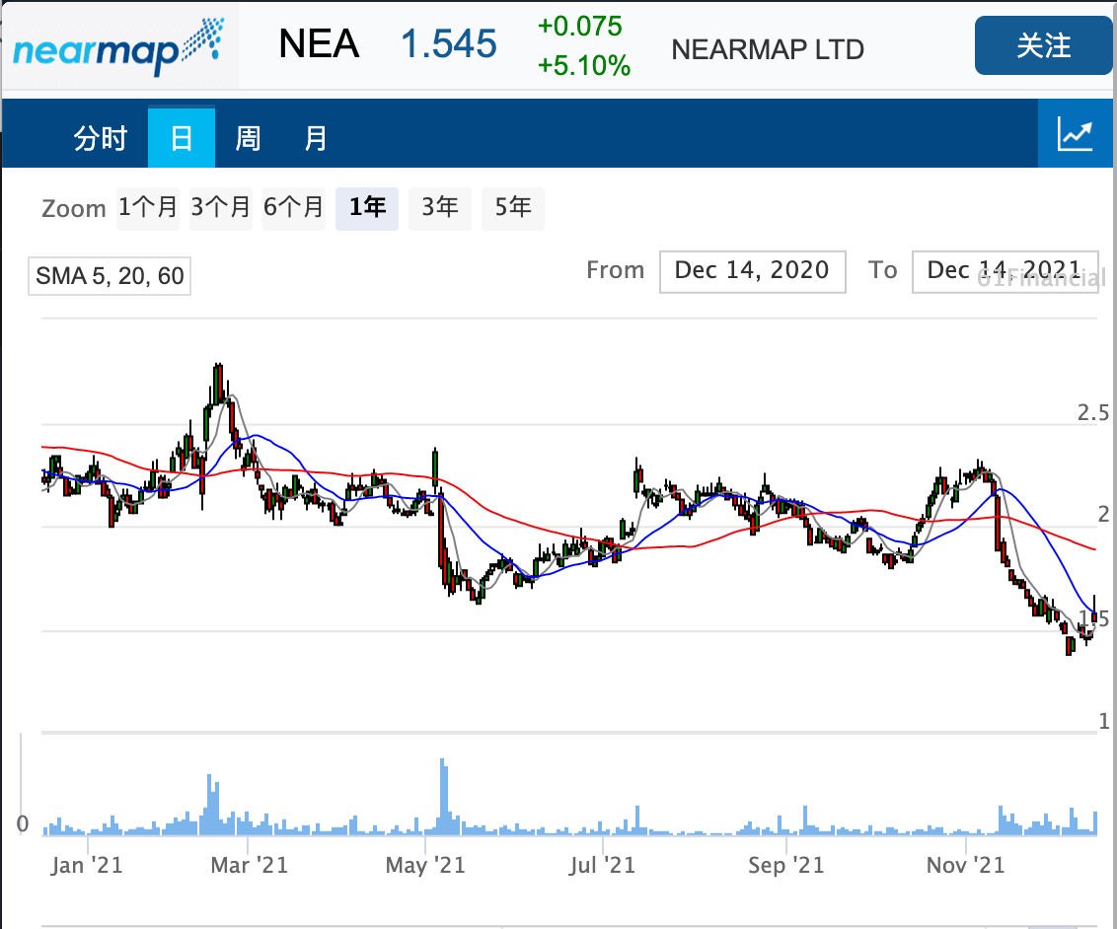The height and width of the screenshot is (929, 1117).
Task: Switch to the 月 monthly tab
Action: [315, 137]
